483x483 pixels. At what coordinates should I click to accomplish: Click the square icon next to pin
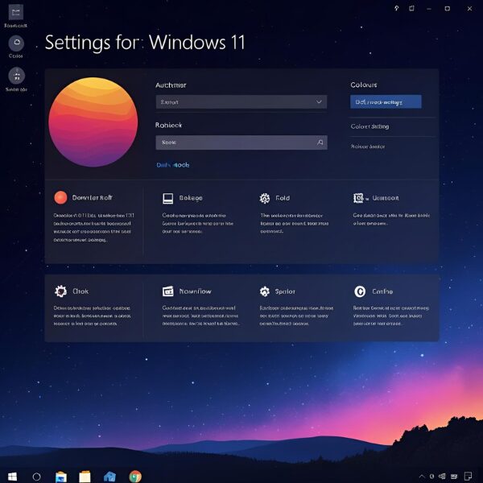click(x=411, y=8)
